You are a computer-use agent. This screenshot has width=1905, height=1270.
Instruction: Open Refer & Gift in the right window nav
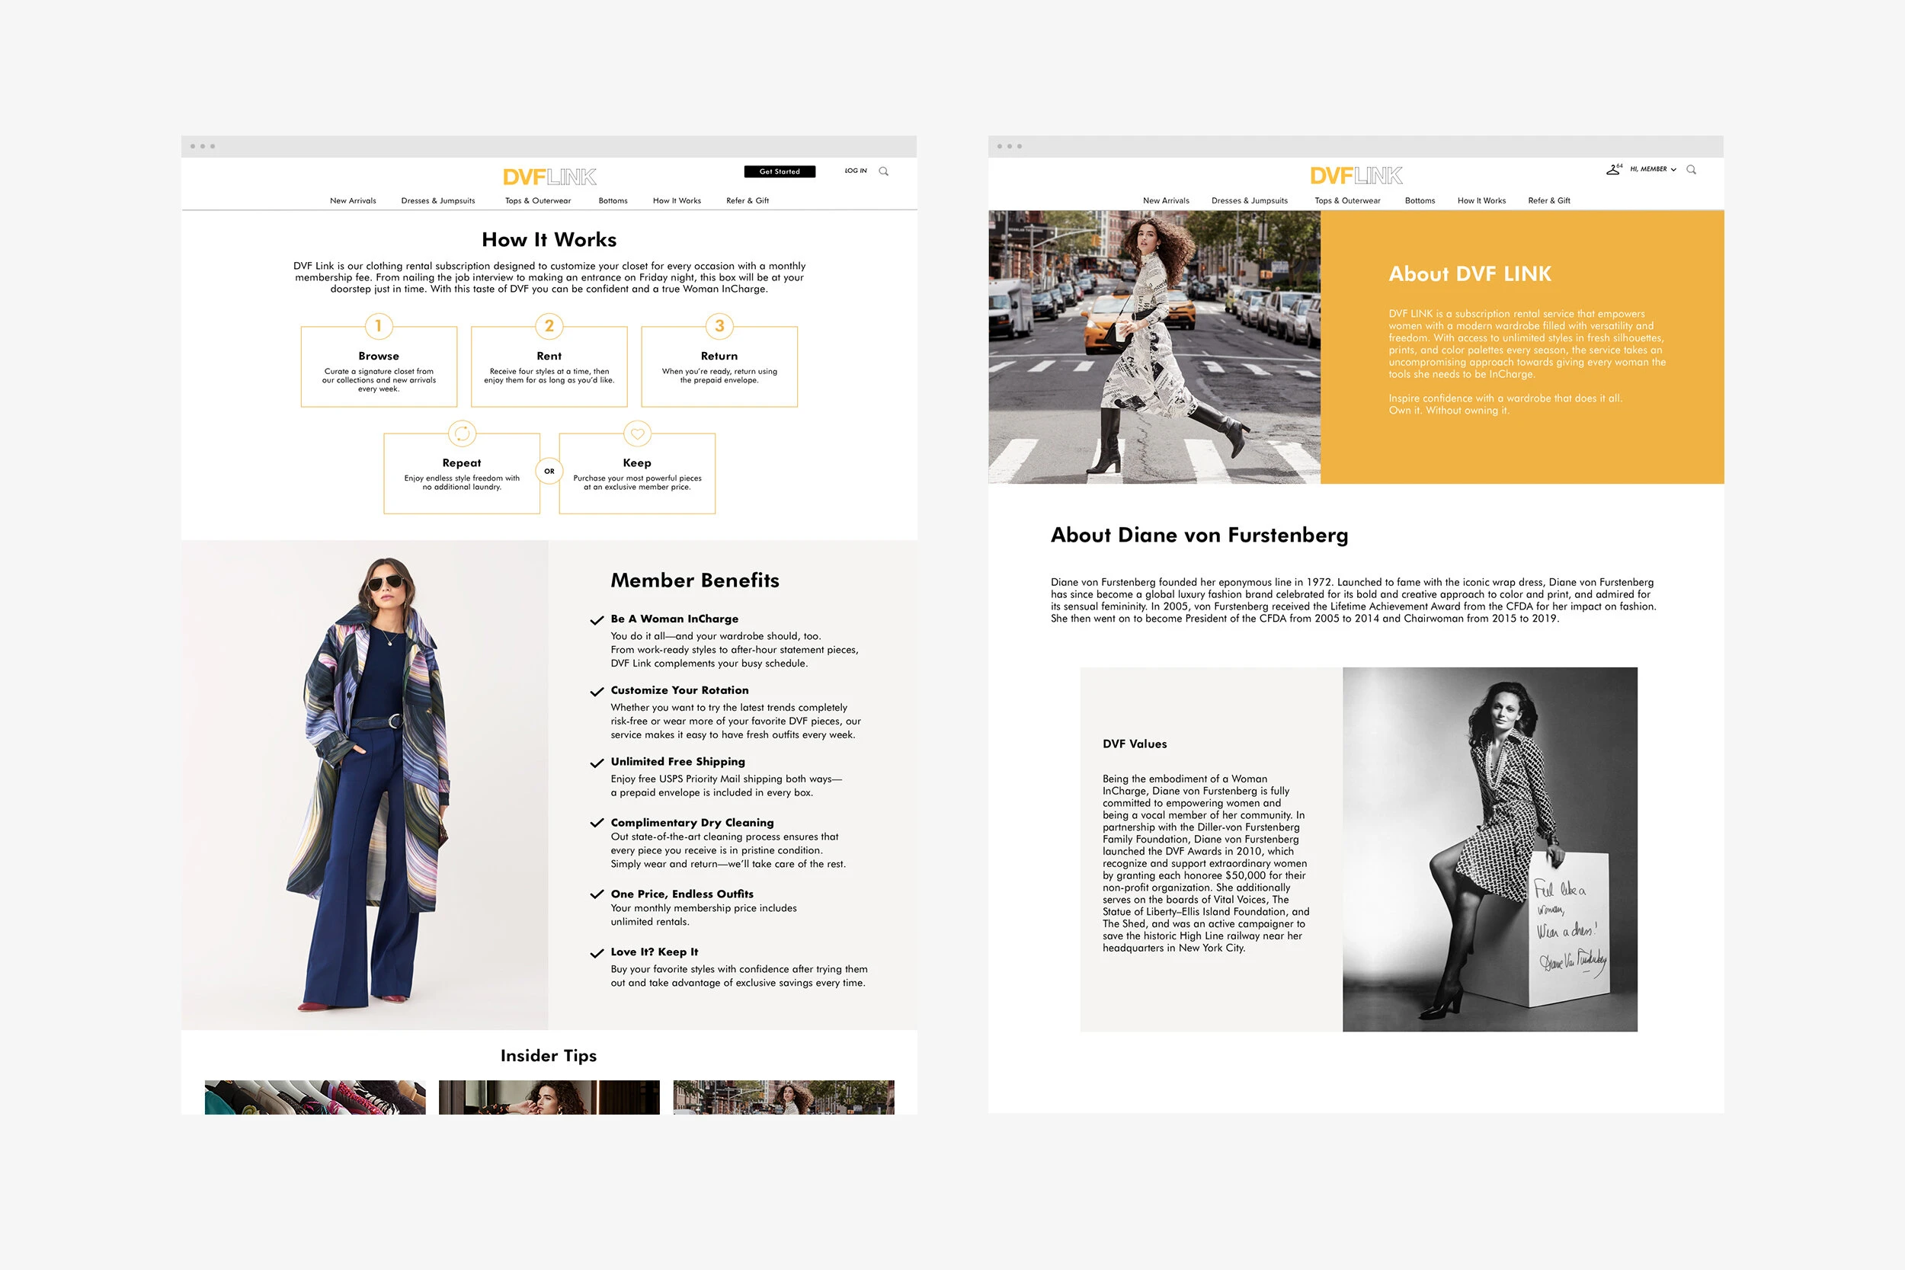pyautogui.click(x=1549, y=201)
